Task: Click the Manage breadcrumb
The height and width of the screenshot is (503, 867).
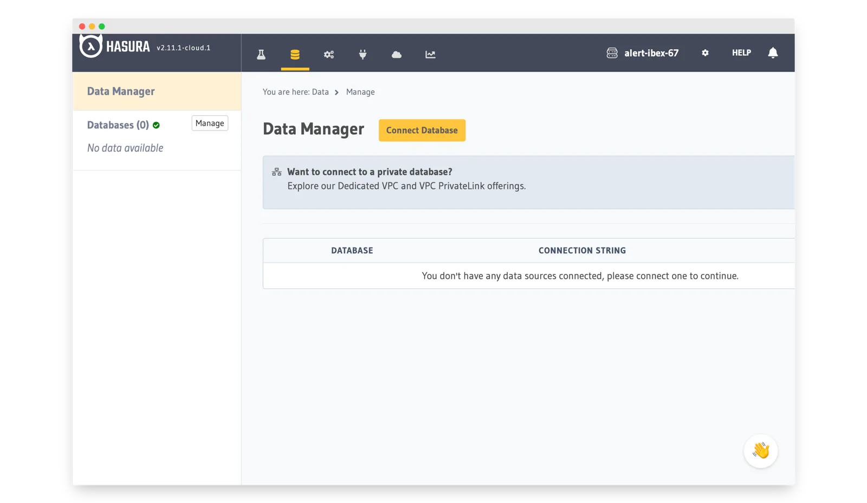Action: 360,92
